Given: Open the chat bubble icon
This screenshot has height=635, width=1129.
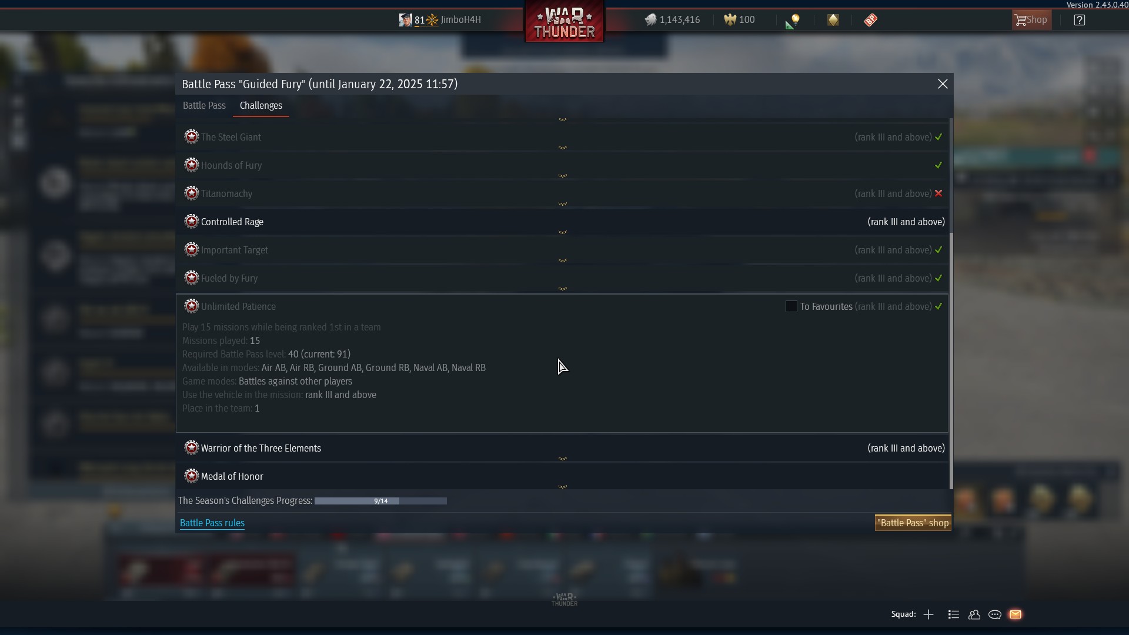Looking at the screenshot, I should [x=995, y=614].
